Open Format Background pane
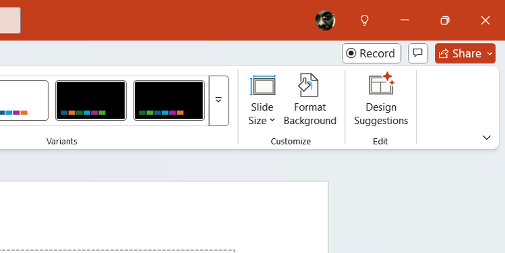This screenshot has width=505, height=253. click(x=310, y=100)
